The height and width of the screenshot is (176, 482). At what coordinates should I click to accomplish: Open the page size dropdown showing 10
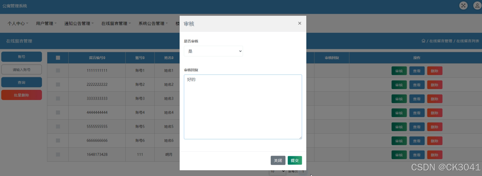tap(277, 172)
